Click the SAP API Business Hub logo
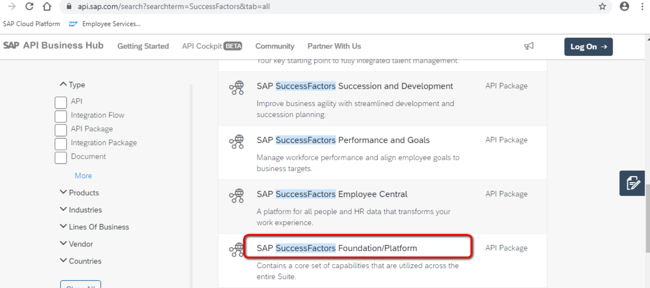The image size is (650, 288). (54, 45)
